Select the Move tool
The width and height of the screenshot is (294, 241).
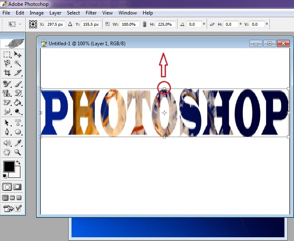click(18, 54)
